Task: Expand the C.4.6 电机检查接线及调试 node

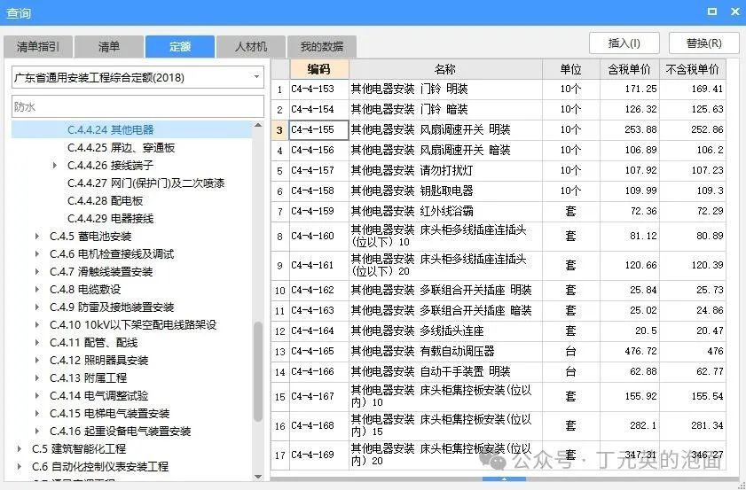Action: point(37,253)
